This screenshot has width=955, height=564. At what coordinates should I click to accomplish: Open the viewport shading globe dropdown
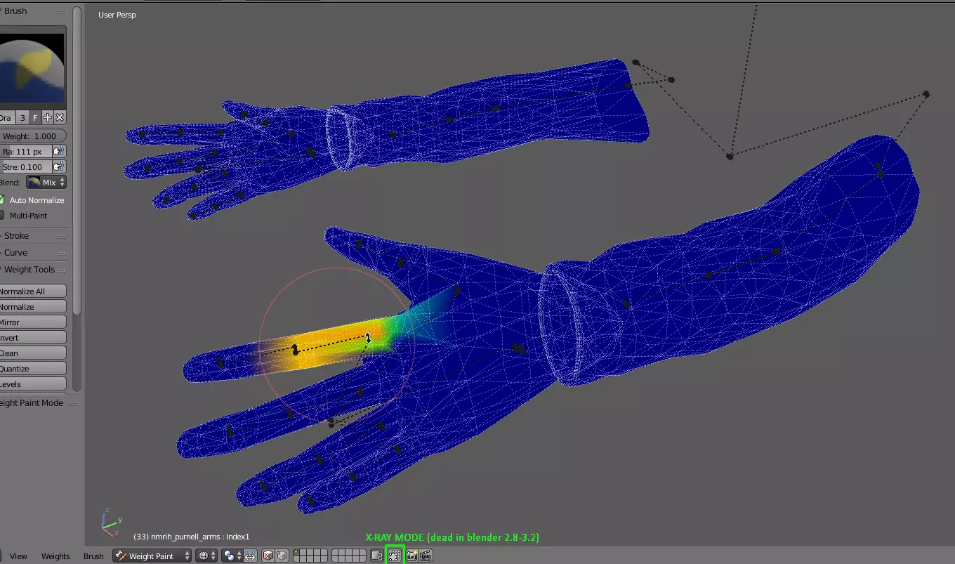click(206, 556)
